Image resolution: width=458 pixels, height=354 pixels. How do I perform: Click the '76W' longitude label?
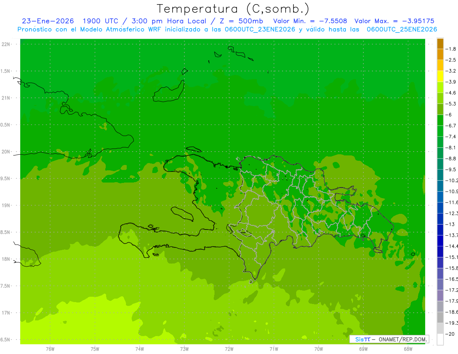pyautogui.click(x=50, y=349)
